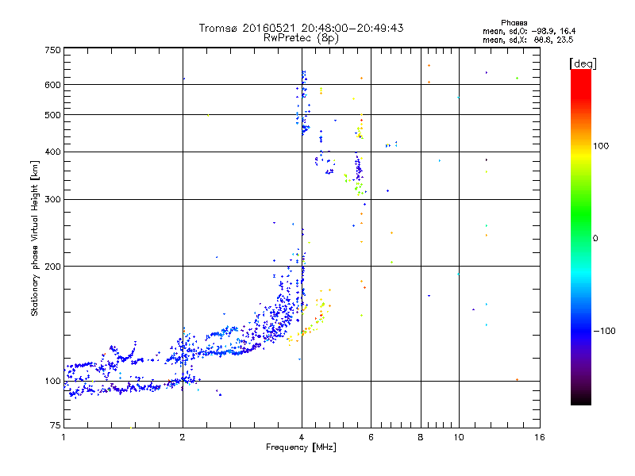Click the y-axis tick label '750'
This screenshot has height=476, width=635.
[x=52, y=50]
